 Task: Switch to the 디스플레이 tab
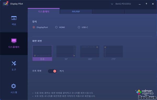coord(44,11)
